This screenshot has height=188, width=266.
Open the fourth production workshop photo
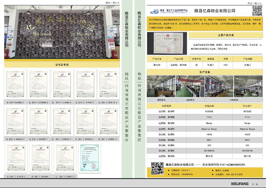(248, 86)
